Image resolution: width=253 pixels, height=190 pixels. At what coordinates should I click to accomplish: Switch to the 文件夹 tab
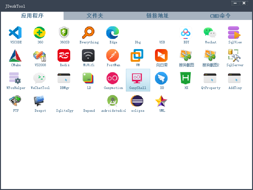tap(95, 16)
